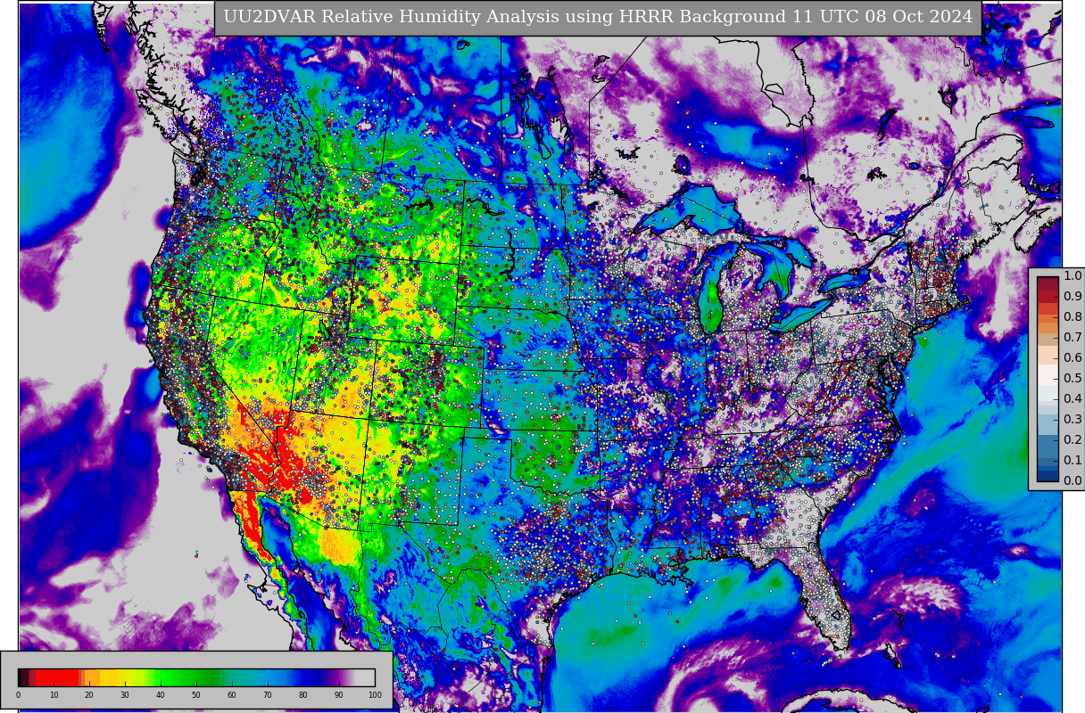This screenshot has height=713, width=1085.
Task: Click the 40 tick on humidity colorbar
Action: click(x=161, y=695)
